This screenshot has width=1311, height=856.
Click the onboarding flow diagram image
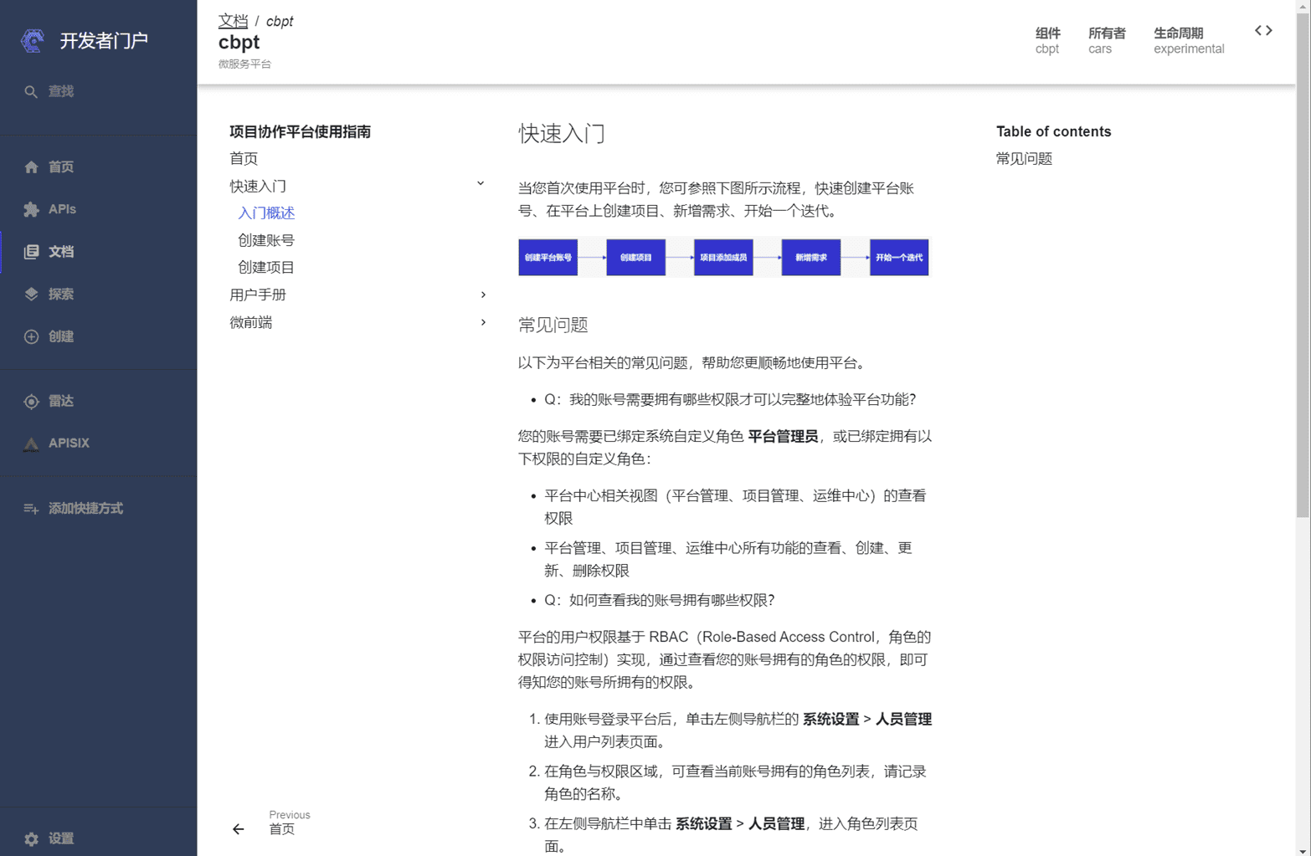[723, 258]
